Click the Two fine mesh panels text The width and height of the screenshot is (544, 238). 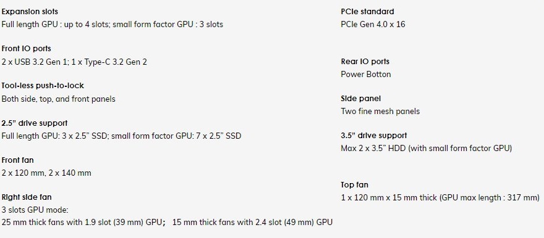[x=380, y=112]
